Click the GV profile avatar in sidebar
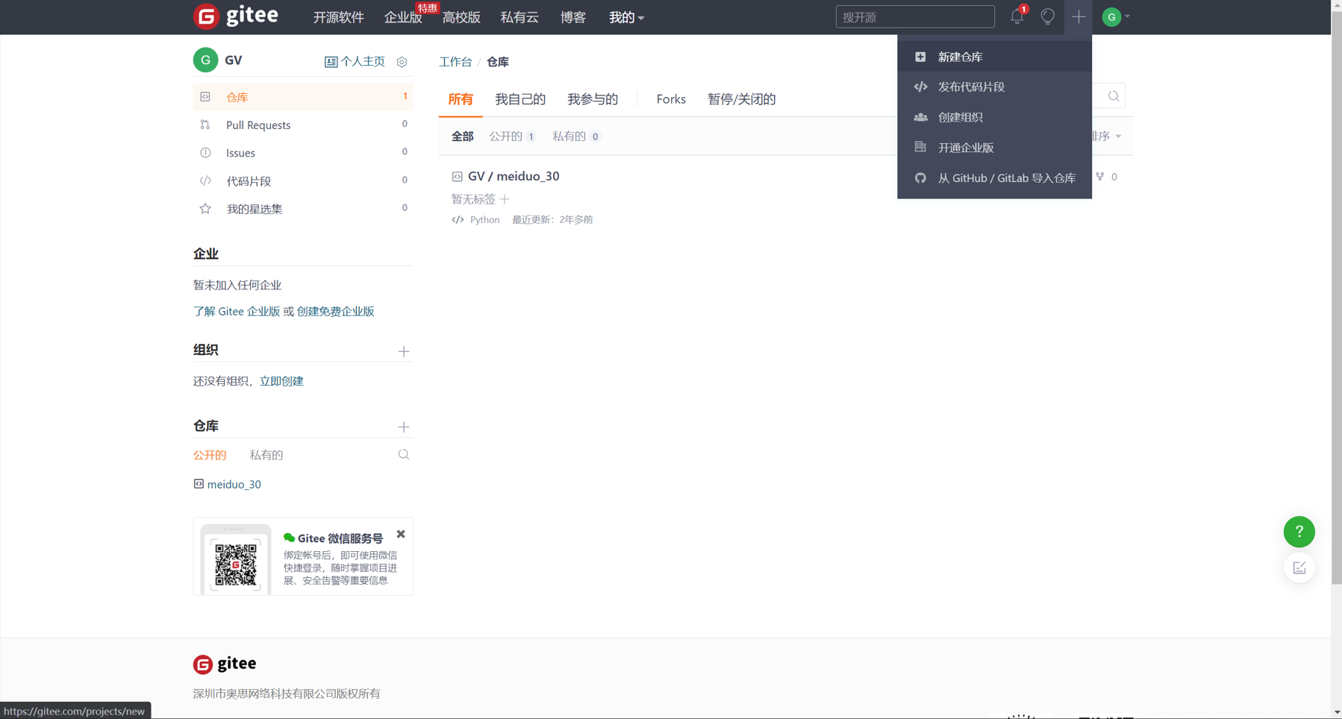Viewport: 1342px width, 719px height. 205,60
